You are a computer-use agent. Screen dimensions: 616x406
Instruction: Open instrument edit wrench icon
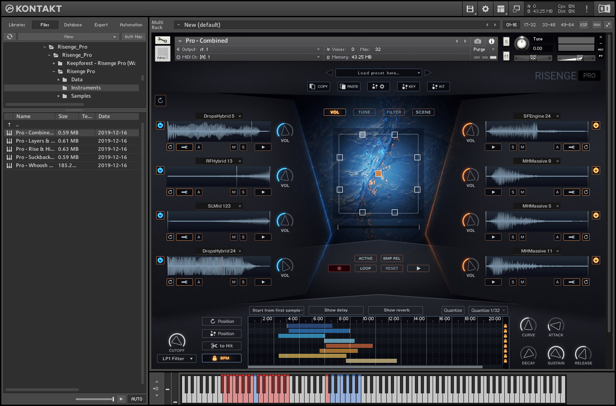click(x=163, y=40)
